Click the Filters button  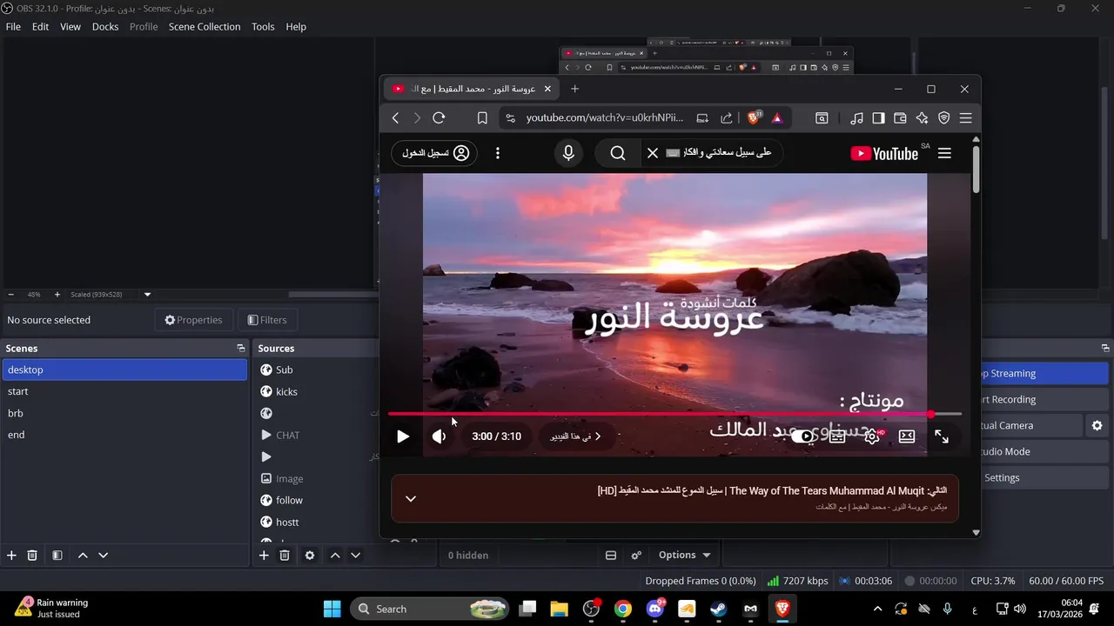[x=267, y=320]
